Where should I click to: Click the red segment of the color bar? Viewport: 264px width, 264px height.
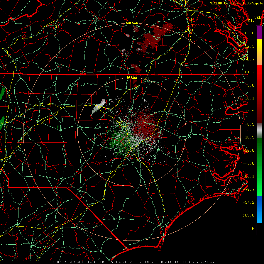[x=259, y=94]
